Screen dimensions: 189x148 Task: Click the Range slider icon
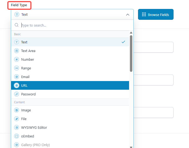coord(17,68)
